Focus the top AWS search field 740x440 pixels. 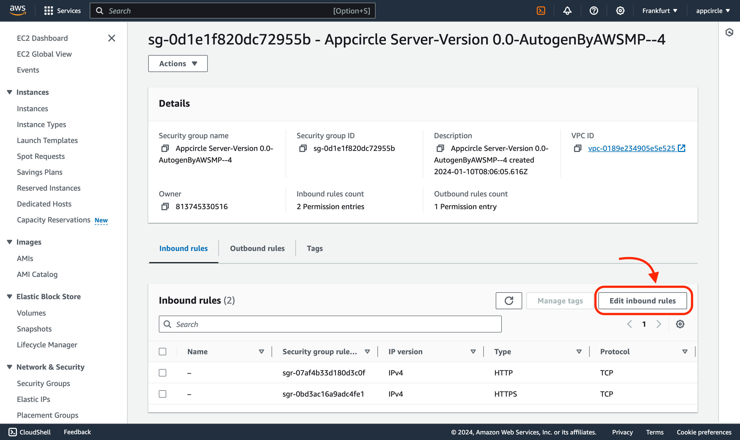(x=232, y=11)
